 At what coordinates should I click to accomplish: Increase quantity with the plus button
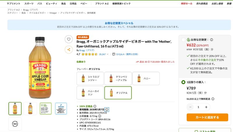[206, 107]
